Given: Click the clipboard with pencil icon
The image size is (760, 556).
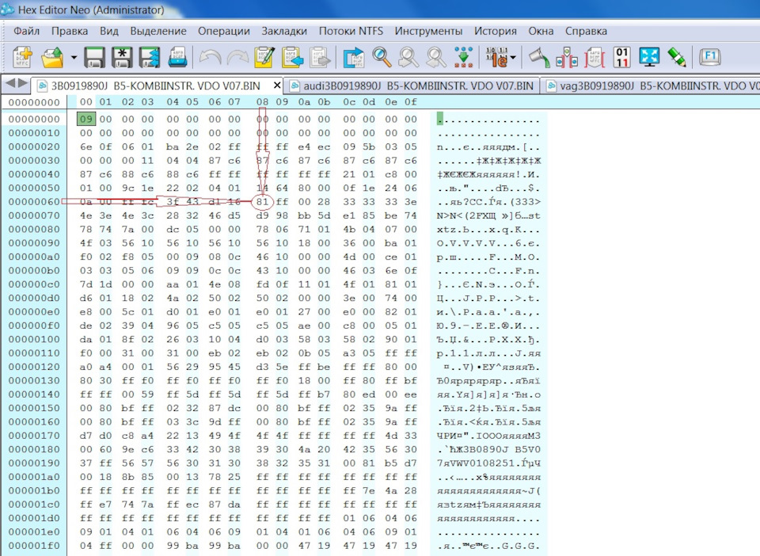Looking at the screenshot, I should click(x=264, y=57).
